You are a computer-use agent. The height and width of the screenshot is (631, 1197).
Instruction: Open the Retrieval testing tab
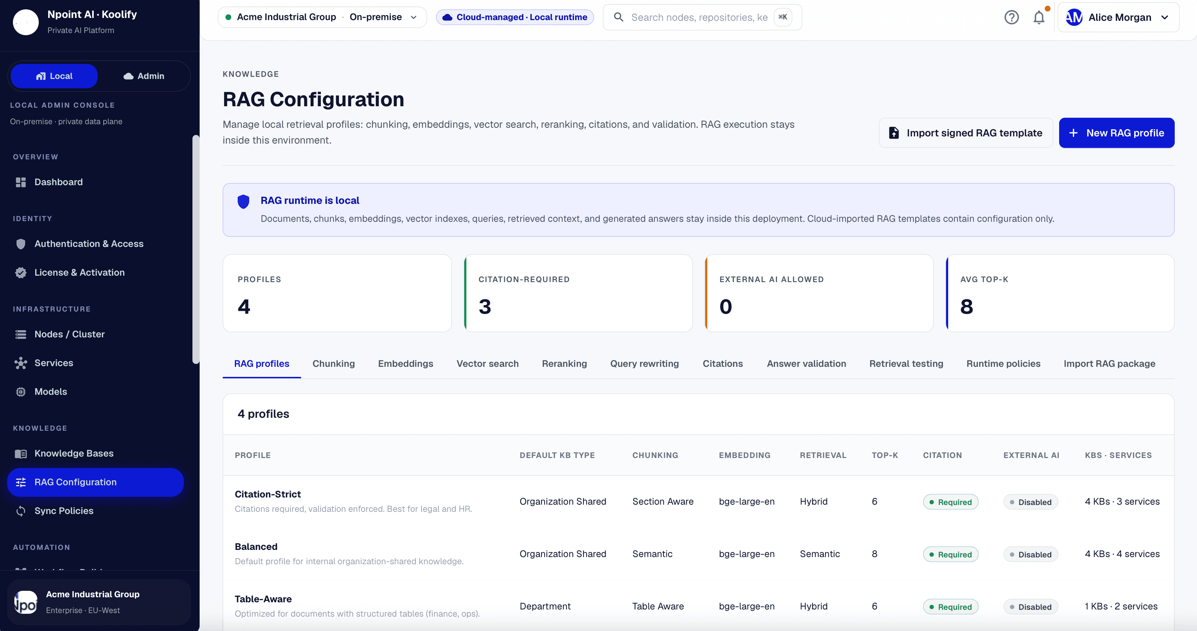point(906,364)
